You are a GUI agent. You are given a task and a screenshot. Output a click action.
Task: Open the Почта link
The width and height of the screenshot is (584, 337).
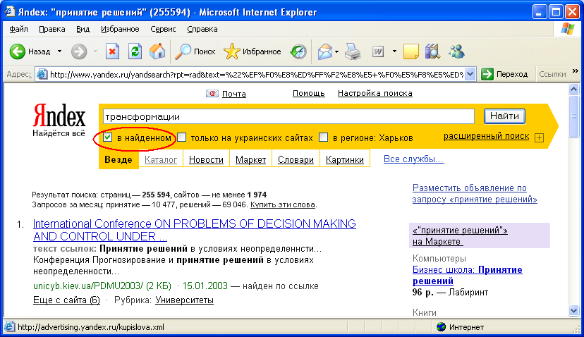[234, 94]
